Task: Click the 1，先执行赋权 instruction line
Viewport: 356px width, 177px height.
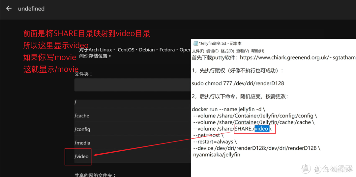Action: [237, 71]
